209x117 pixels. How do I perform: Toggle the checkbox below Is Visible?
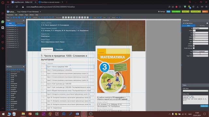[x=194, y=48]
